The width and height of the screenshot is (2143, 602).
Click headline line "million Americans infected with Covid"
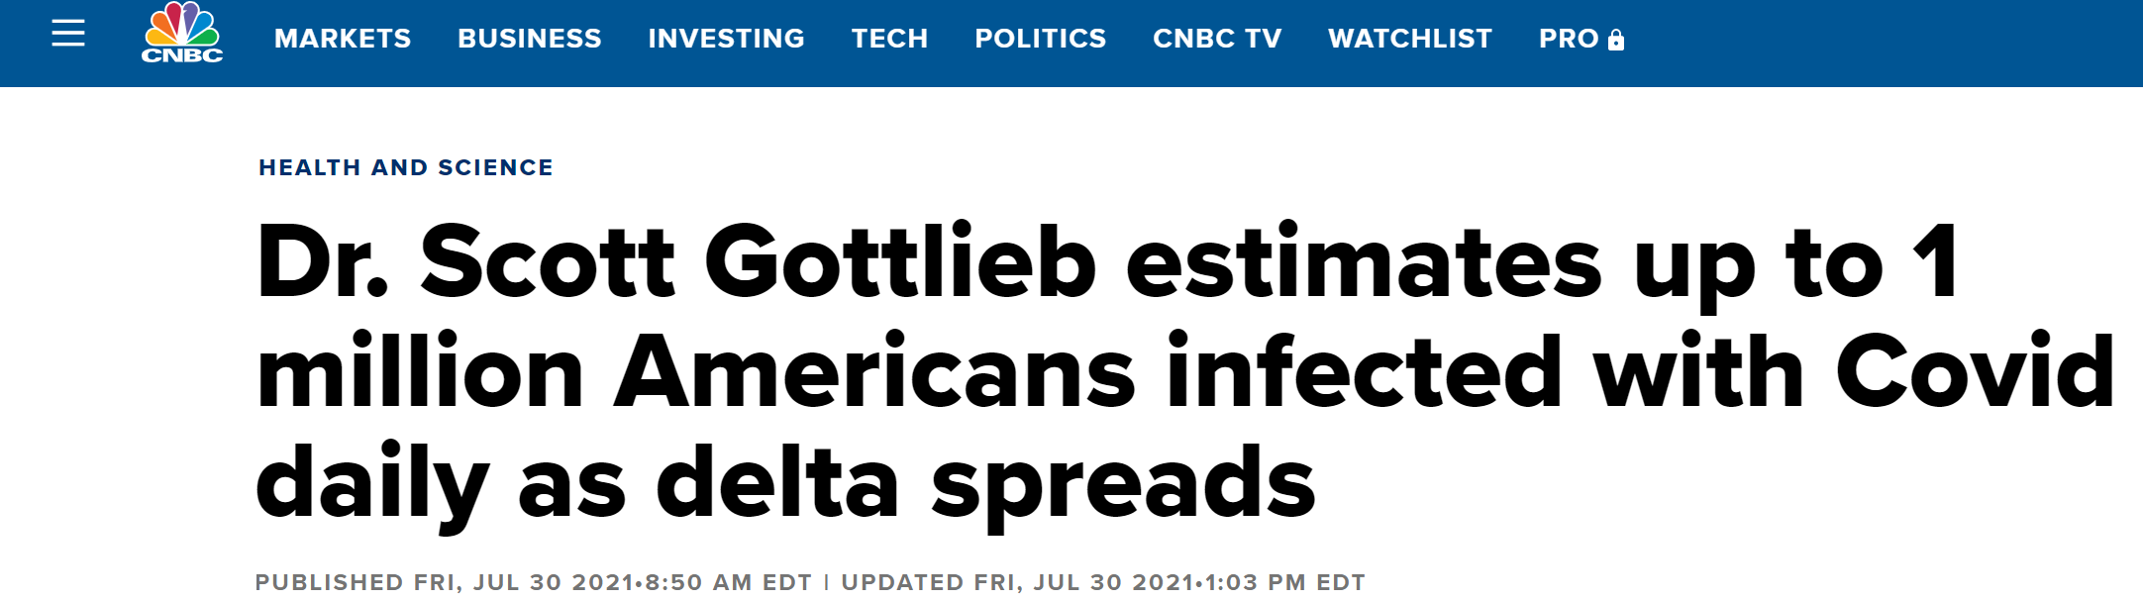point(1185,372)
